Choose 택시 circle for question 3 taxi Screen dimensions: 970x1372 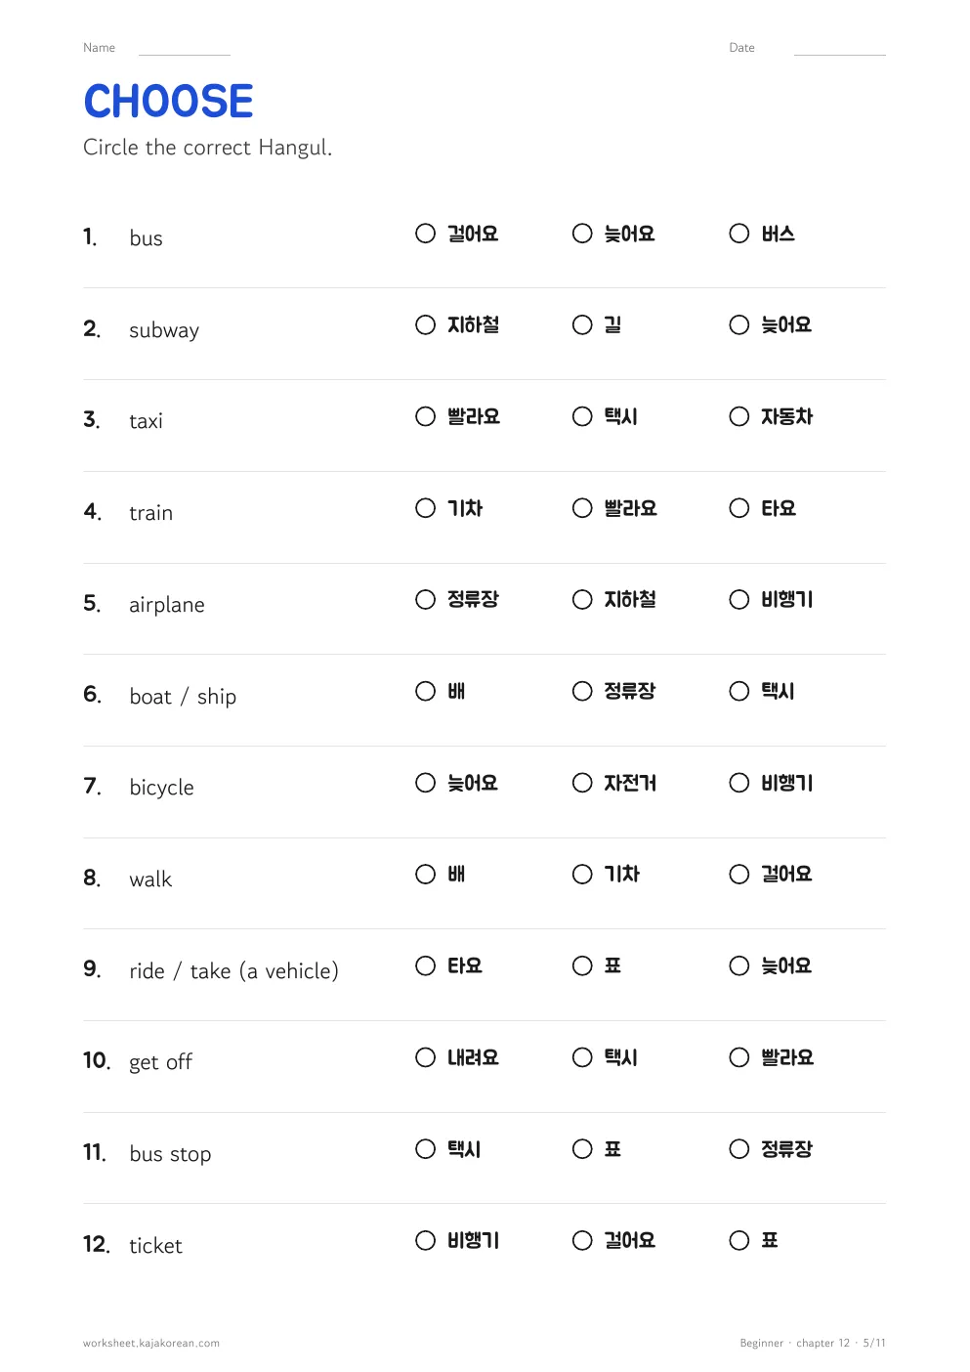pyautogui.click(x=582, y=416)
